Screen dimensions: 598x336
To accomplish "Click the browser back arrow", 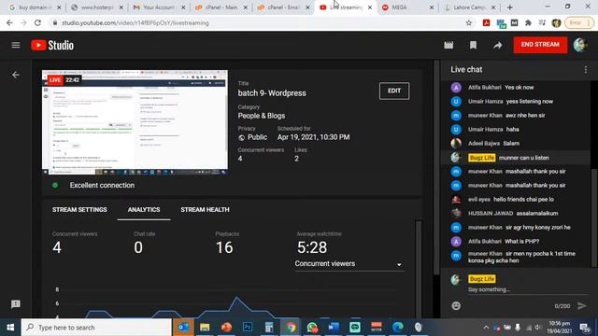I will point(9,22).
